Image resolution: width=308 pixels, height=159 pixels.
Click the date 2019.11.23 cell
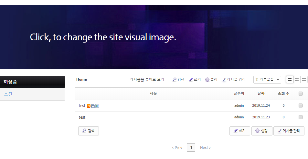click(261, 117)
